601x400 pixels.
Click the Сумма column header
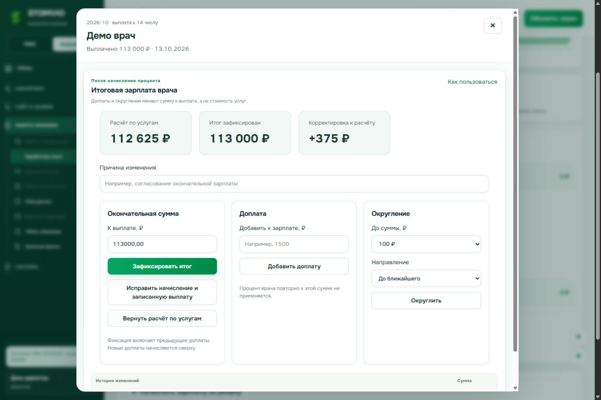pyautogui.click(x=464, y=381)
